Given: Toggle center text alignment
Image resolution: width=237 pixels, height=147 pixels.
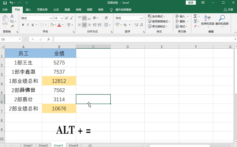Looking at the screenshot, I should (84, 25).
